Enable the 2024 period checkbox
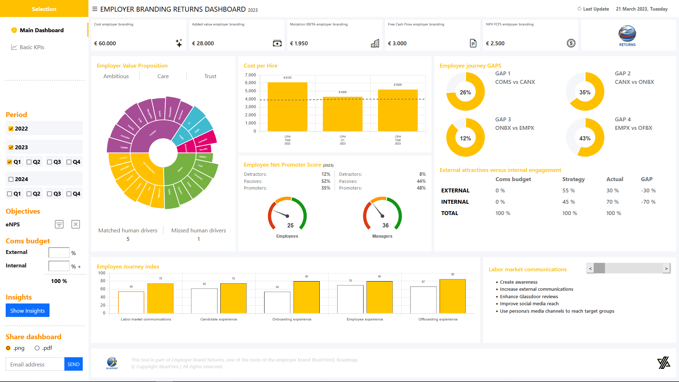The image size is (679, 382). click(11, 179)
